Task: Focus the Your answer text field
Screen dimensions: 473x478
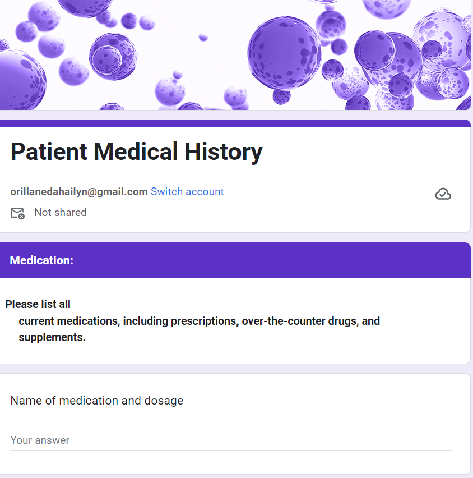Action: tap(231, 440)
